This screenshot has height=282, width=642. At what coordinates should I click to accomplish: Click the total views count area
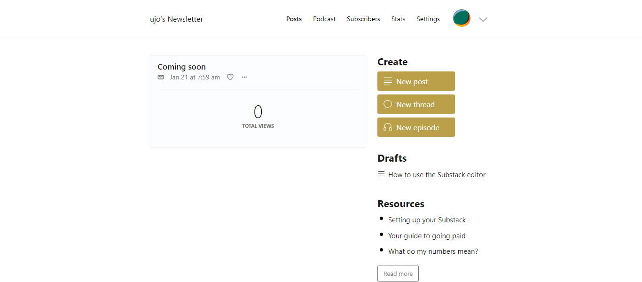click(258, 117)
